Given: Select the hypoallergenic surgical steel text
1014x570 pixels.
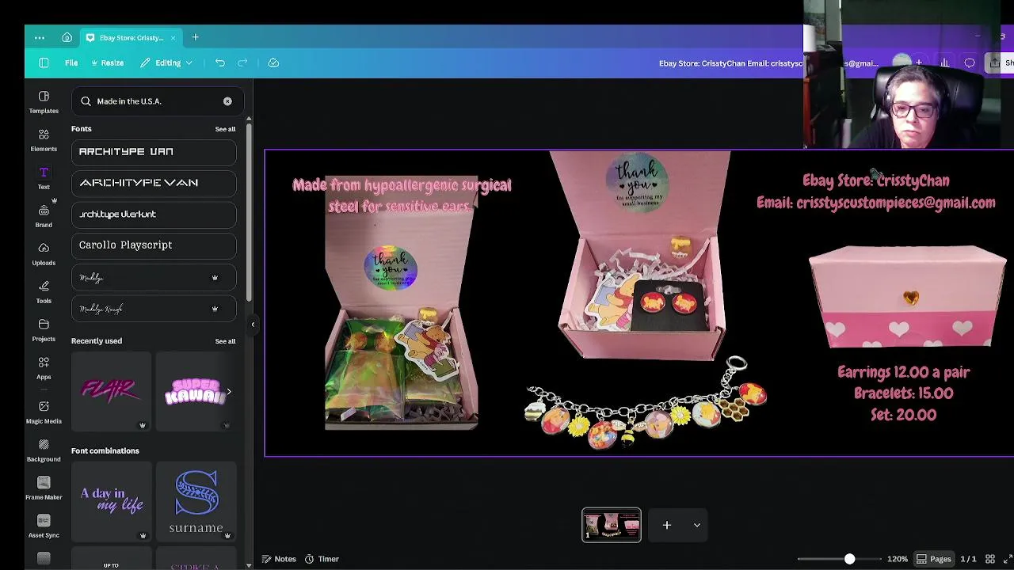Looking at the screenshot, I should pyautogui.click(x=402, y=195).
